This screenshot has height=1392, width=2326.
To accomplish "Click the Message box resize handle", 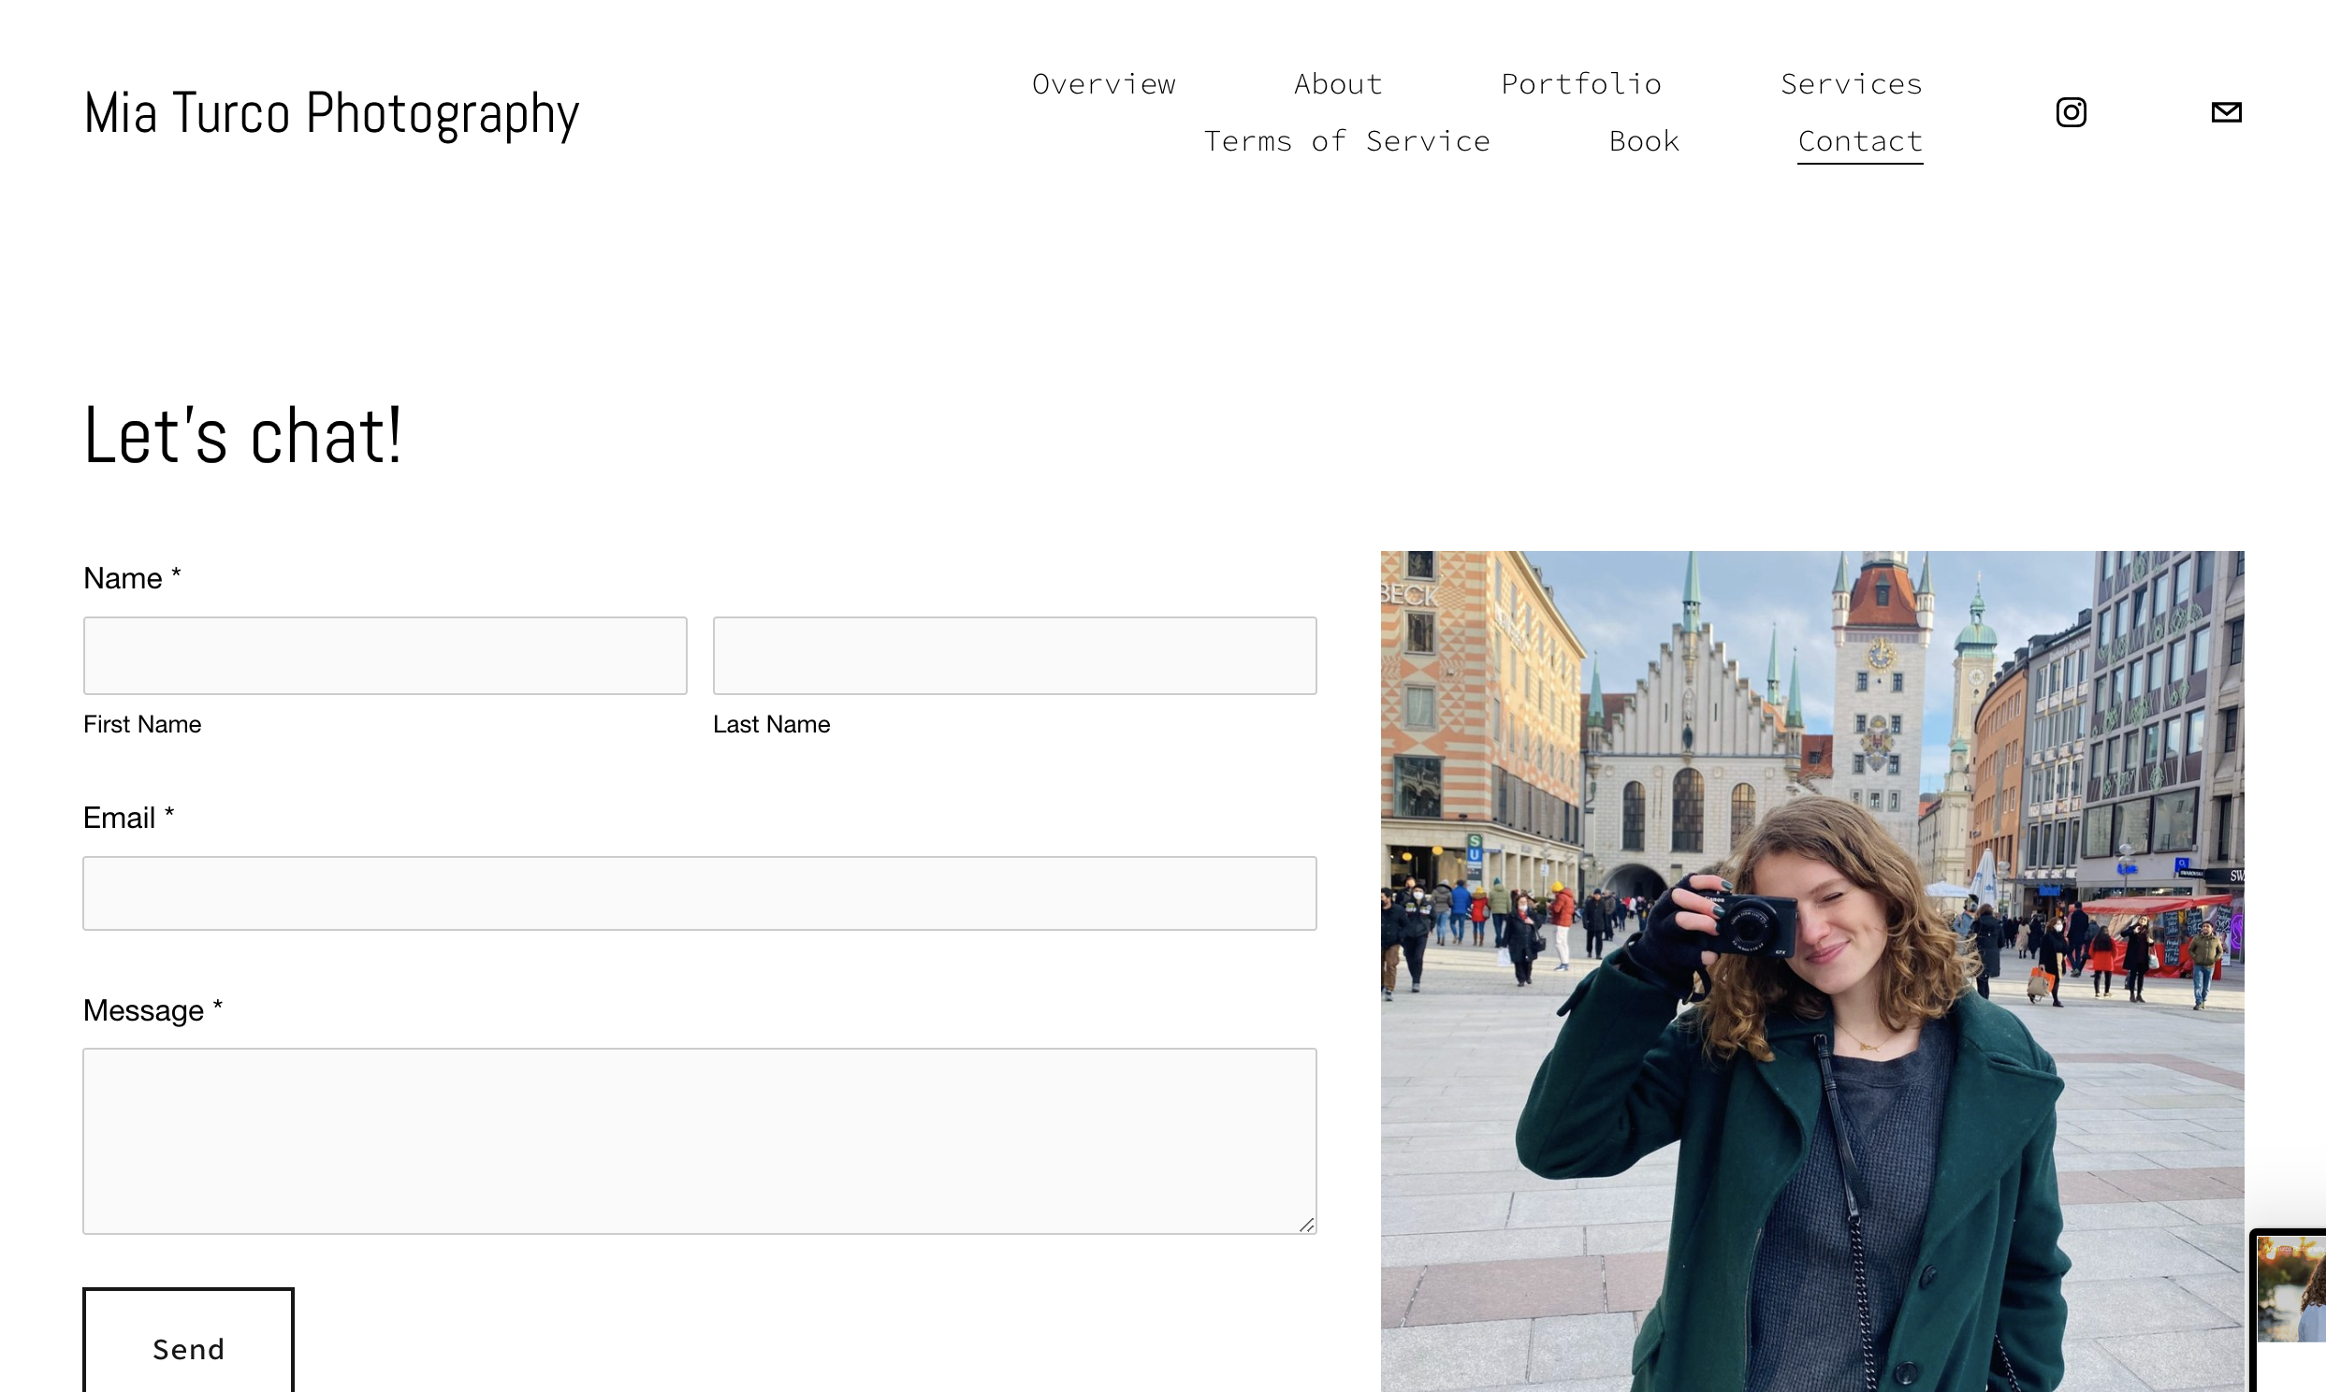I will pos(1306,1225).
